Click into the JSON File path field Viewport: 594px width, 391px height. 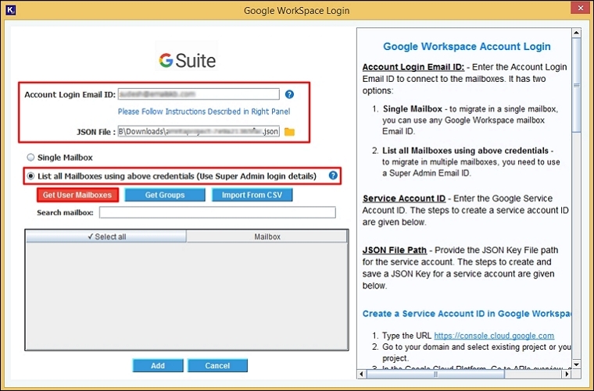pyautogui.click(x=199, y=131)
